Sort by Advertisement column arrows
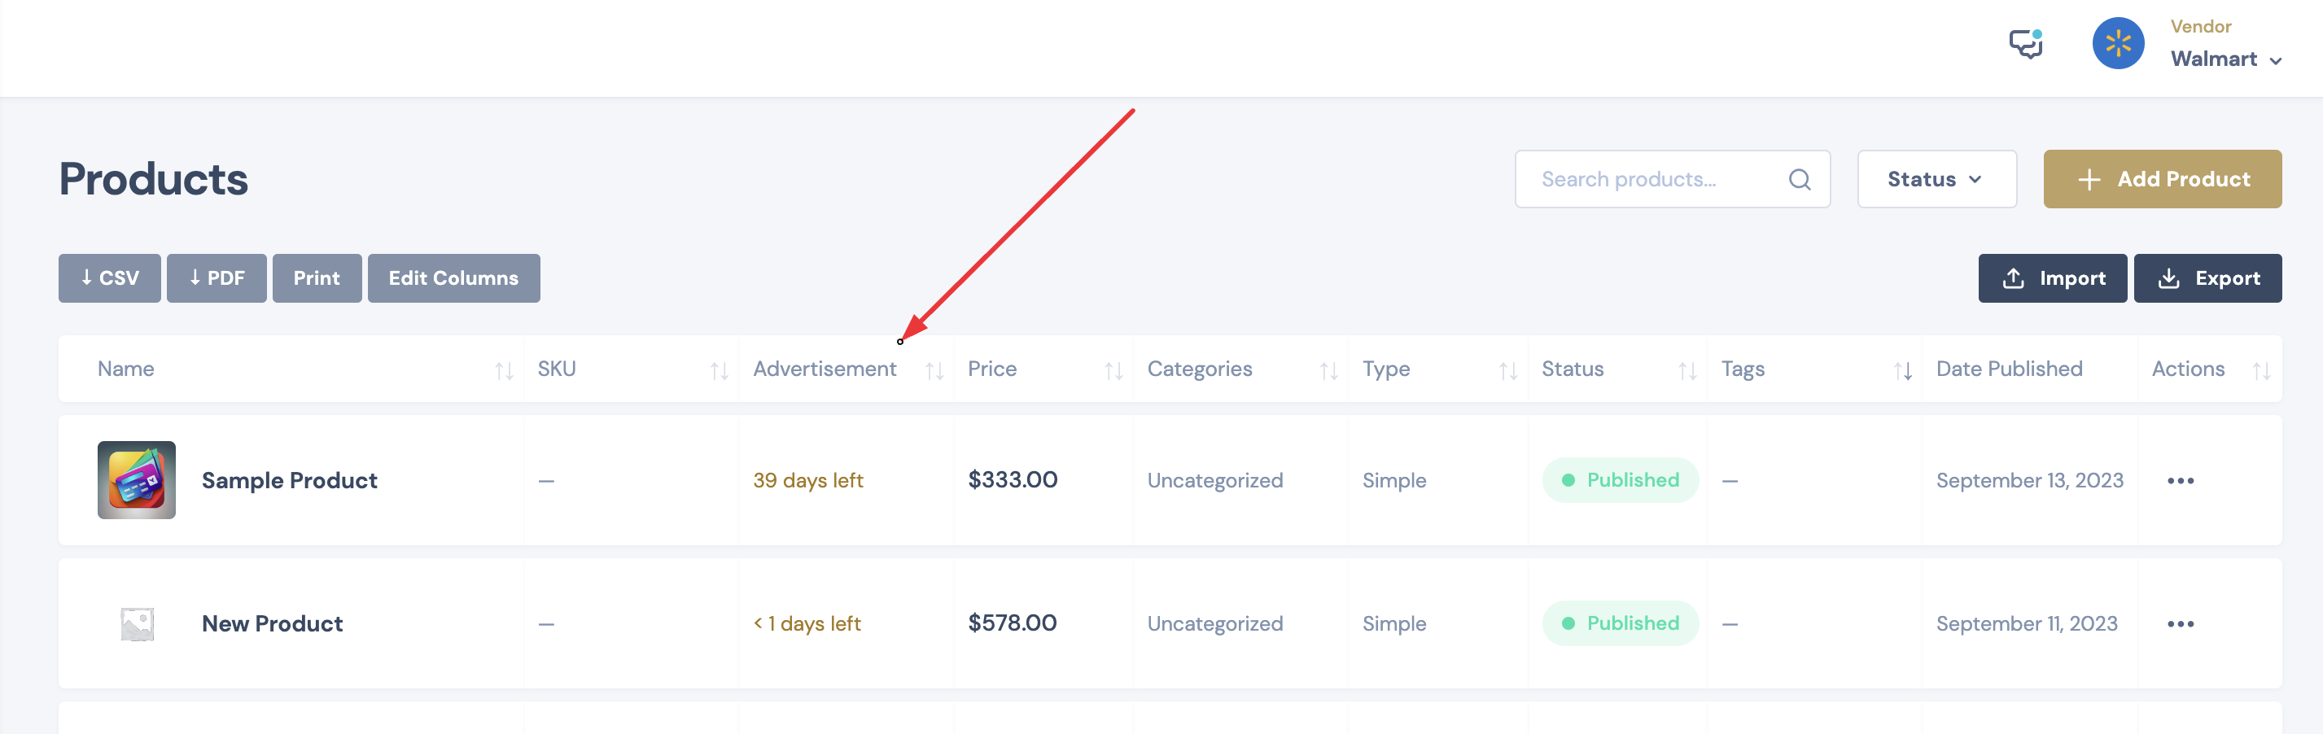Image resolution: width=2323 pixels, height=734 pixels. (x=934, y=369)
